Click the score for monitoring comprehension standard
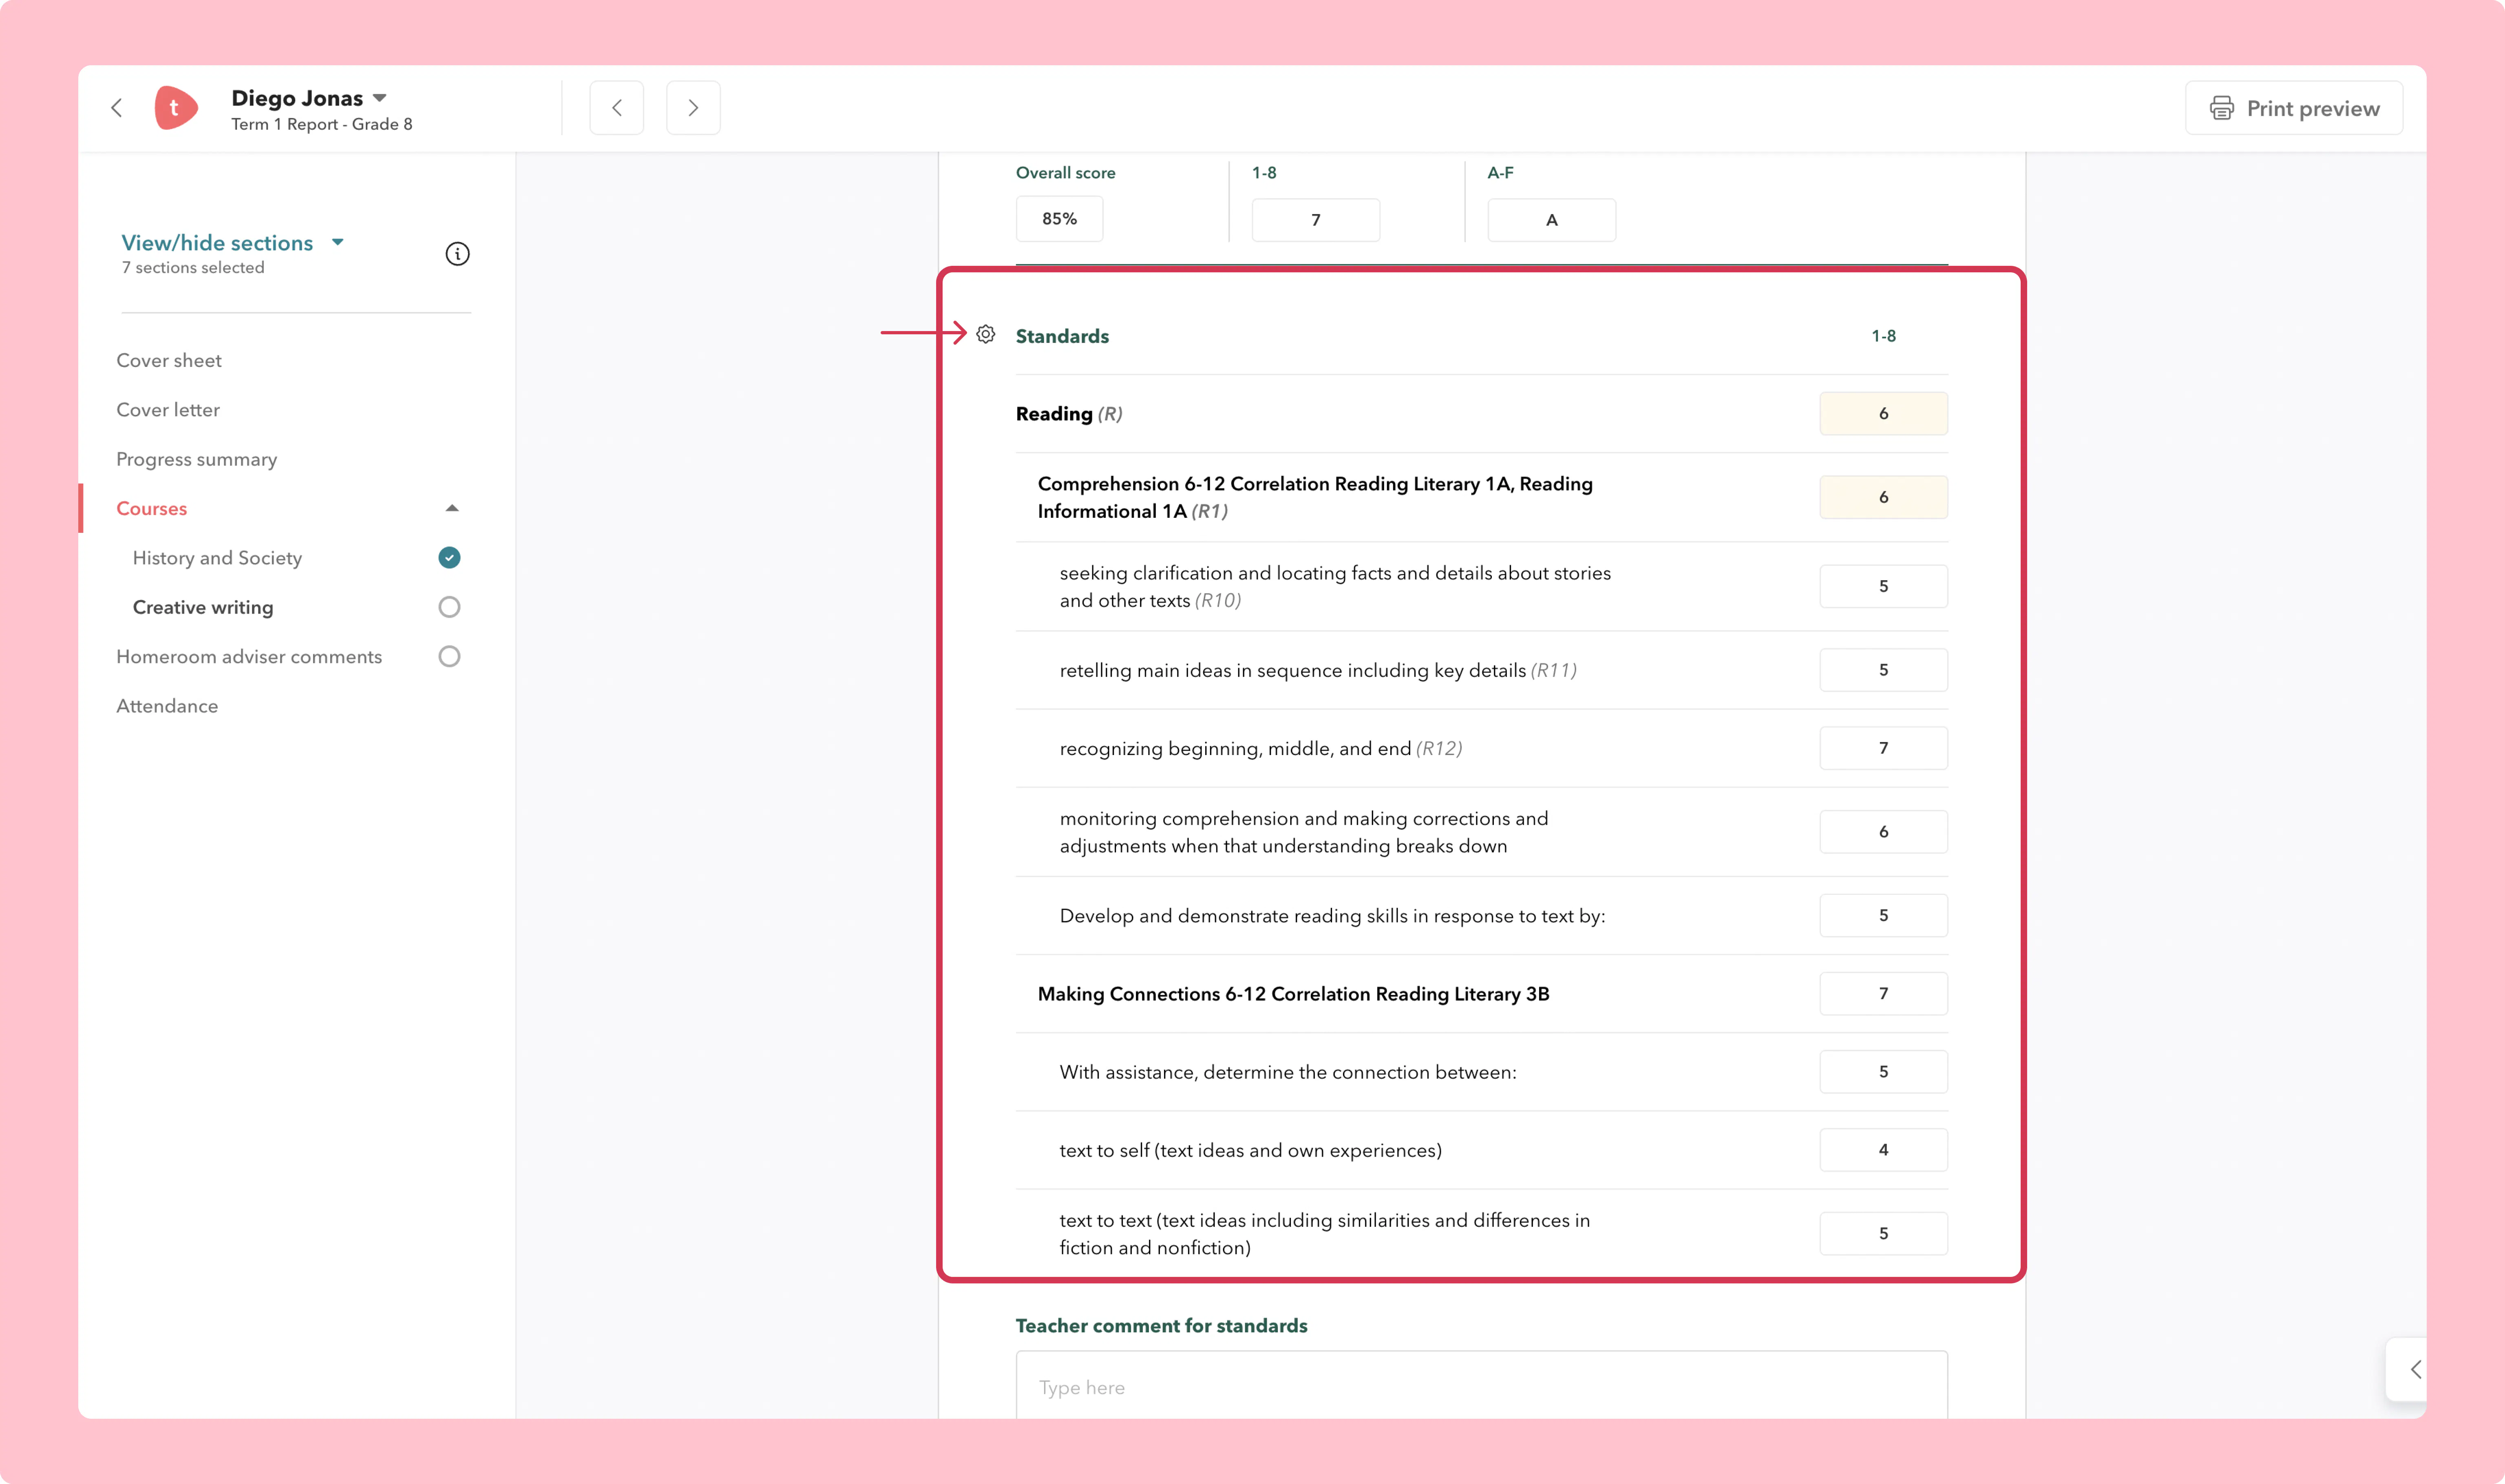This screenshot has height=1484, width=2505. pyautogui.click(x=1884, y=832)
